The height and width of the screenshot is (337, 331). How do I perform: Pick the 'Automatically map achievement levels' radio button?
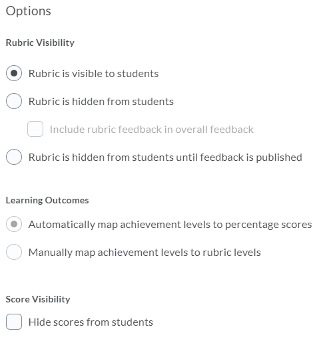tap(14, 224)
